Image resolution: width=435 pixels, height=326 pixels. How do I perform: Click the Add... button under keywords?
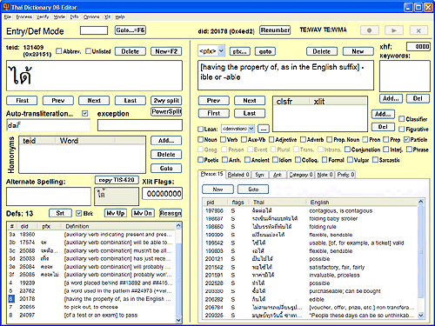(391, 98)
